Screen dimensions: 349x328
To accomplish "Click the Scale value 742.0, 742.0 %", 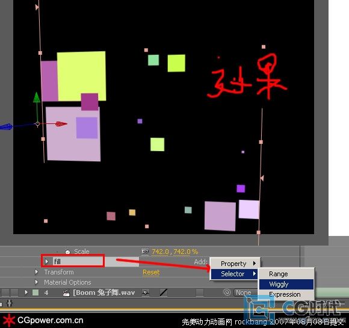I will point(174,252).
